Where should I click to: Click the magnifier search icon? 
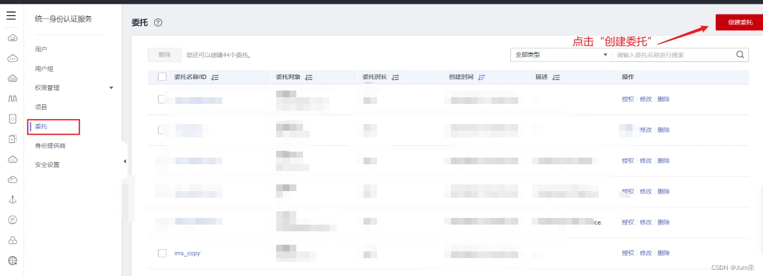point(740,55)
